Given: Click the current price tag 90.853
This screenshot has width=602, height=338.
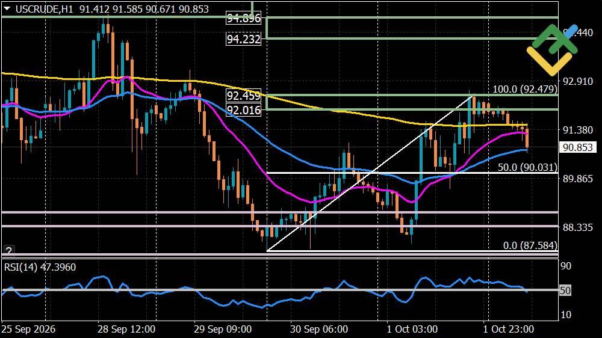Looking at the screenshot, I should coord(577,147).
